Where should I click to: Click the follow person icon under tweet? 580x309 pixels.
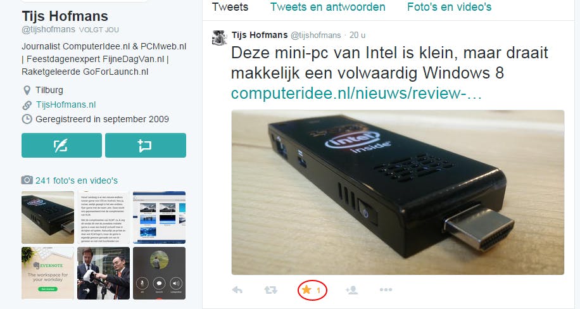pos(351,290)
